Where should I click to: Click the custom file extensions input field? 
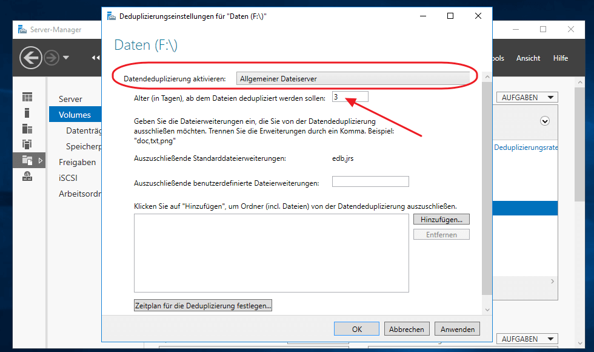[370, 181]
